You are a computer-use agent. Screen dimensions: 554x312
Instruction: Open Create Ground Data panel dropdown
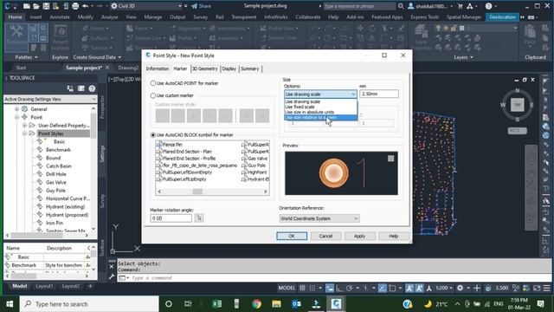point(97,57)
